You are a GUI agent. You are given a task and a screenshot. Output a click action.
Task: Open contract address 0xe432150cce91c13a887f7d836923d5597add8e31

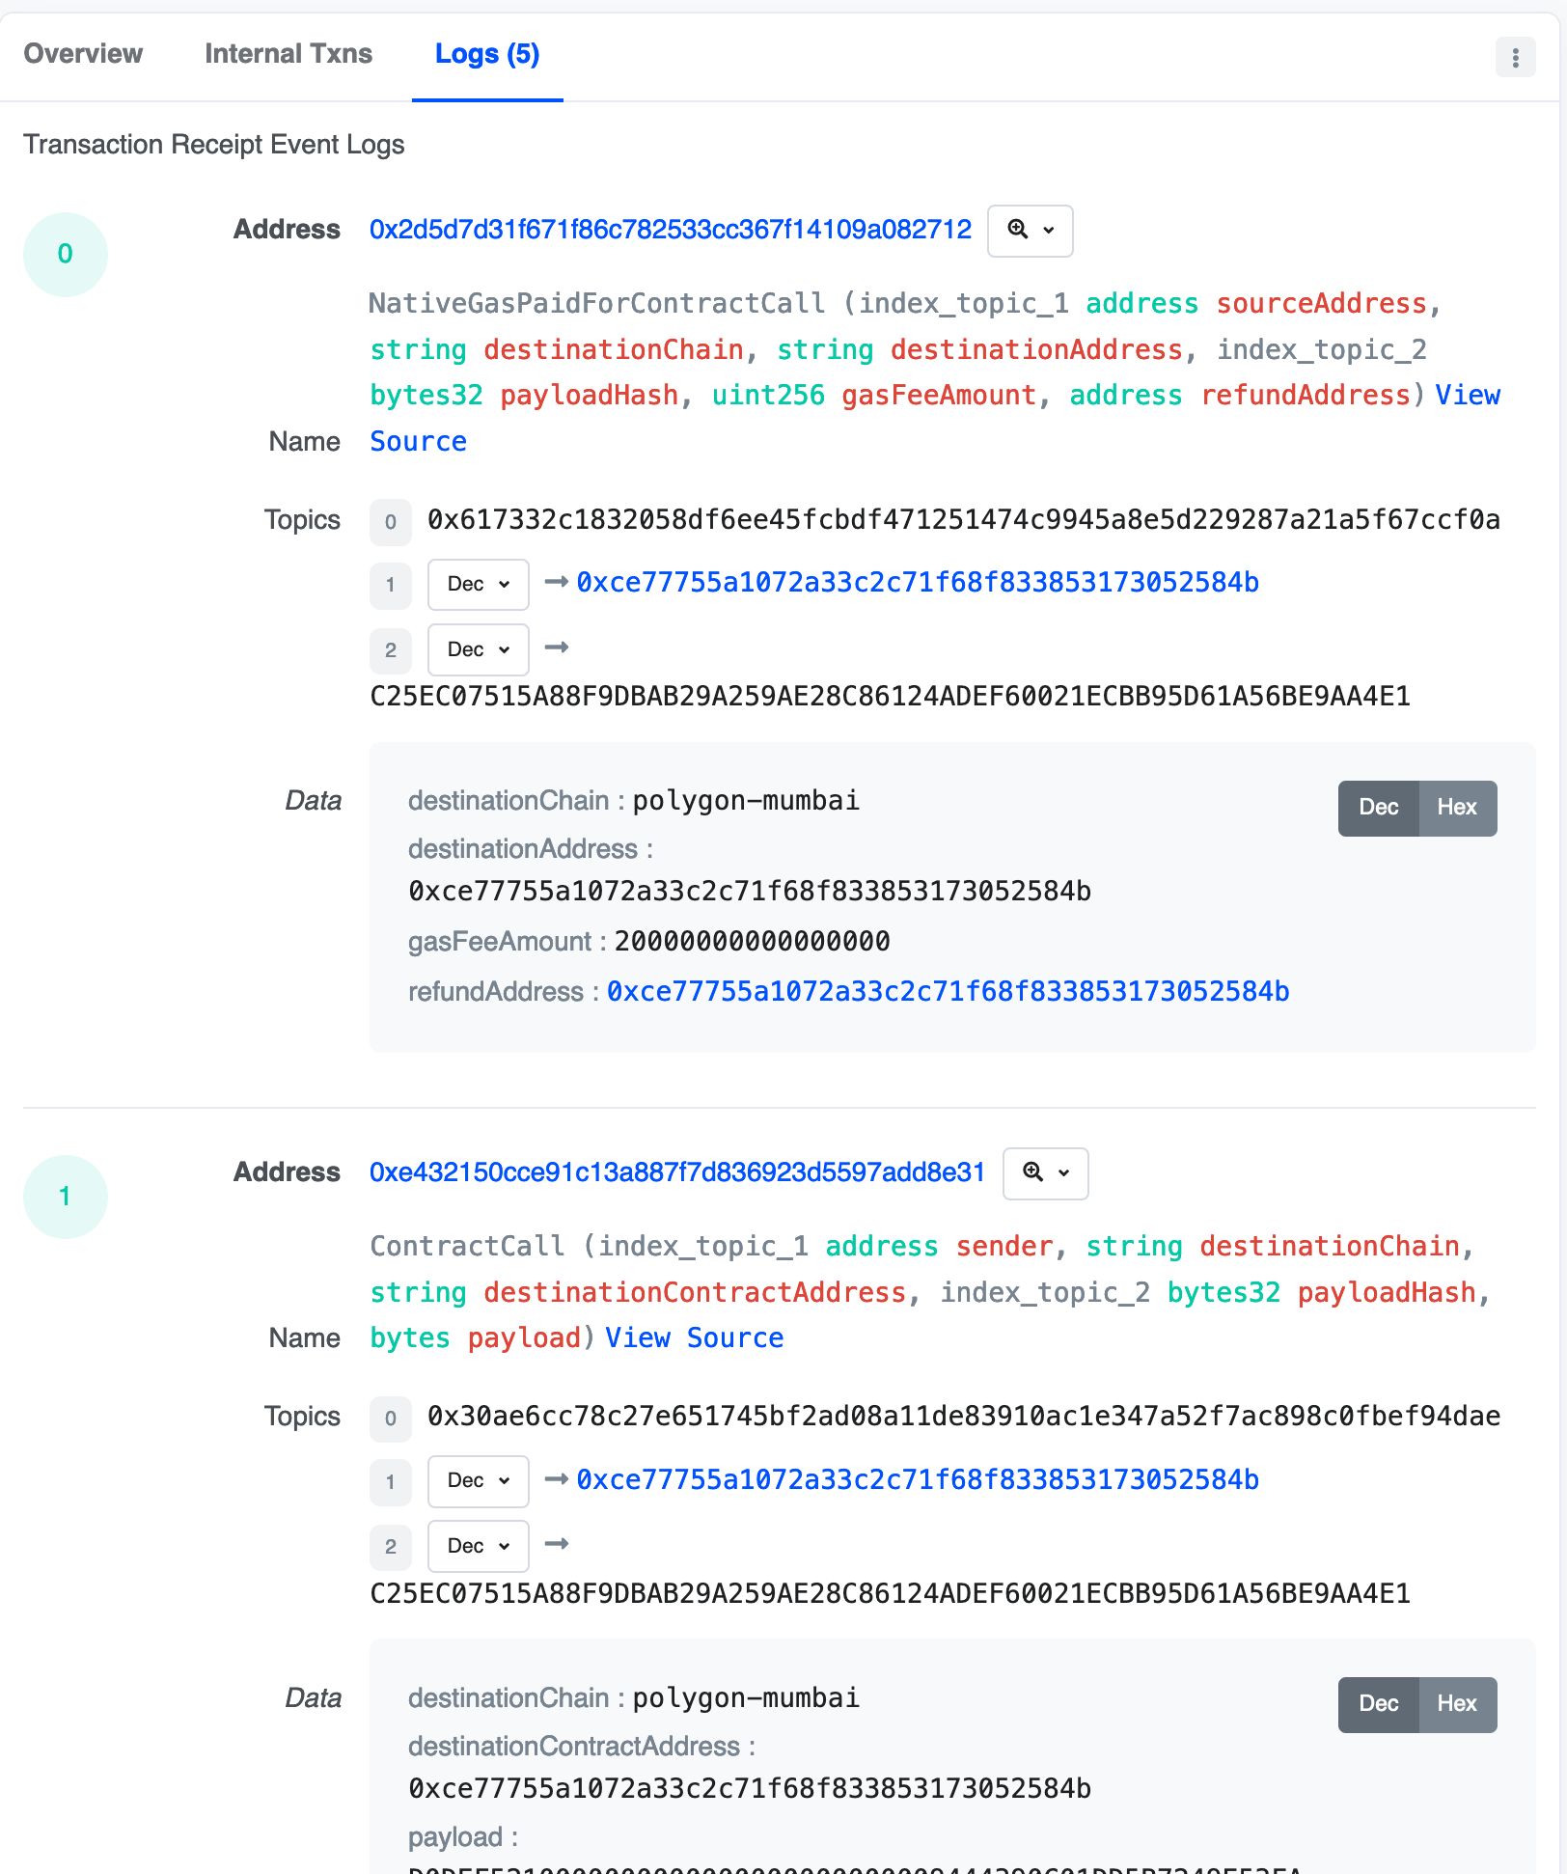pos(677,1172)
